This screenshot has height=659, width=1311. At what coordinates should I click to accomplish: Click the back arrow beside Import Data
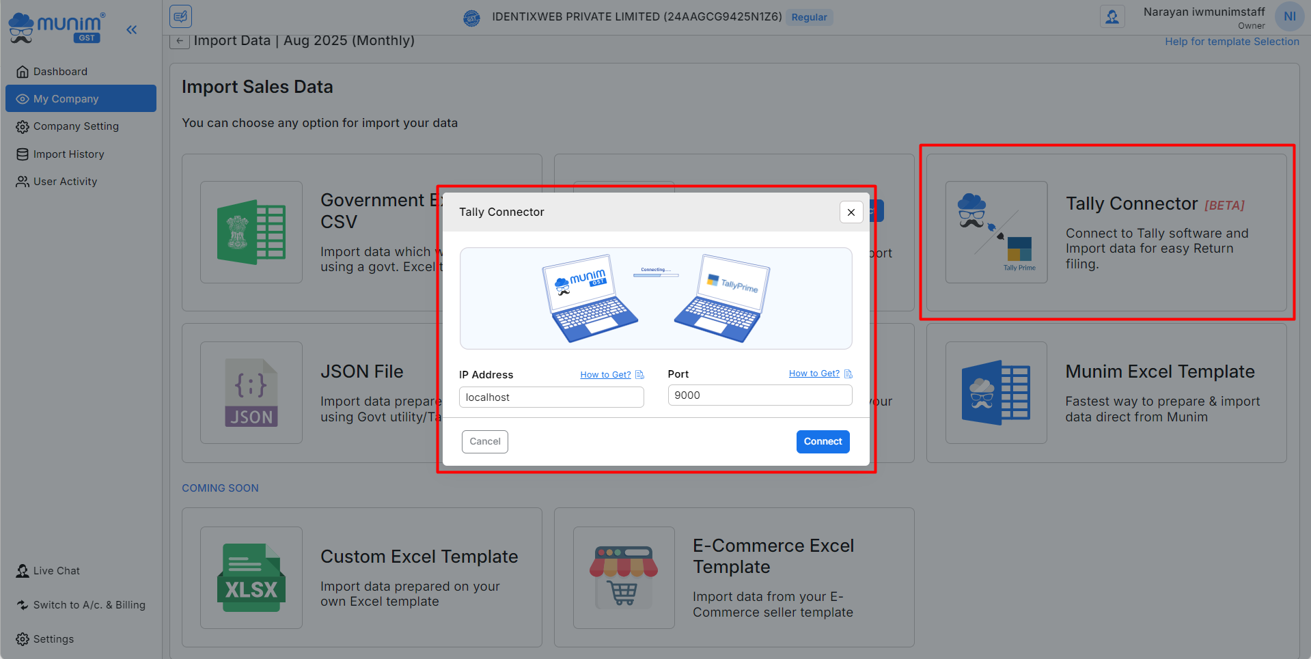point(179,41)
